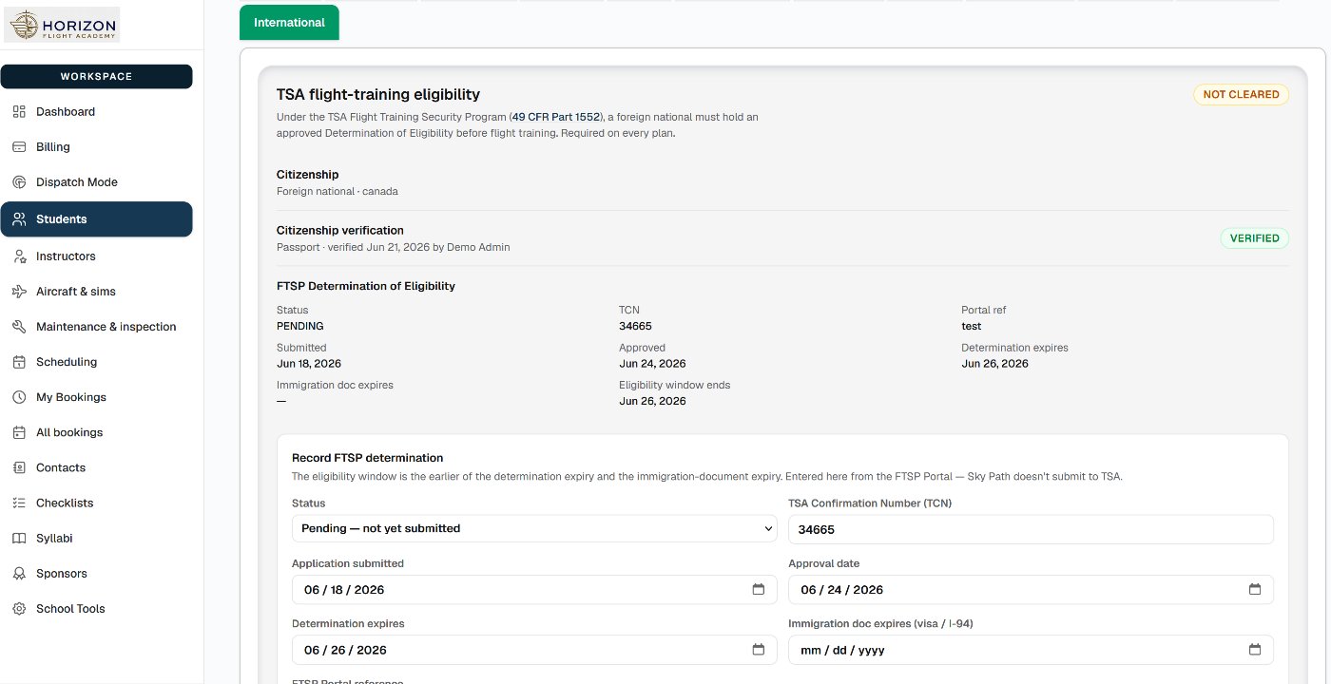Click 'TSA flight-training eligibility' heading
This screenshot has height=684, width=1331.
click(378, 95)
